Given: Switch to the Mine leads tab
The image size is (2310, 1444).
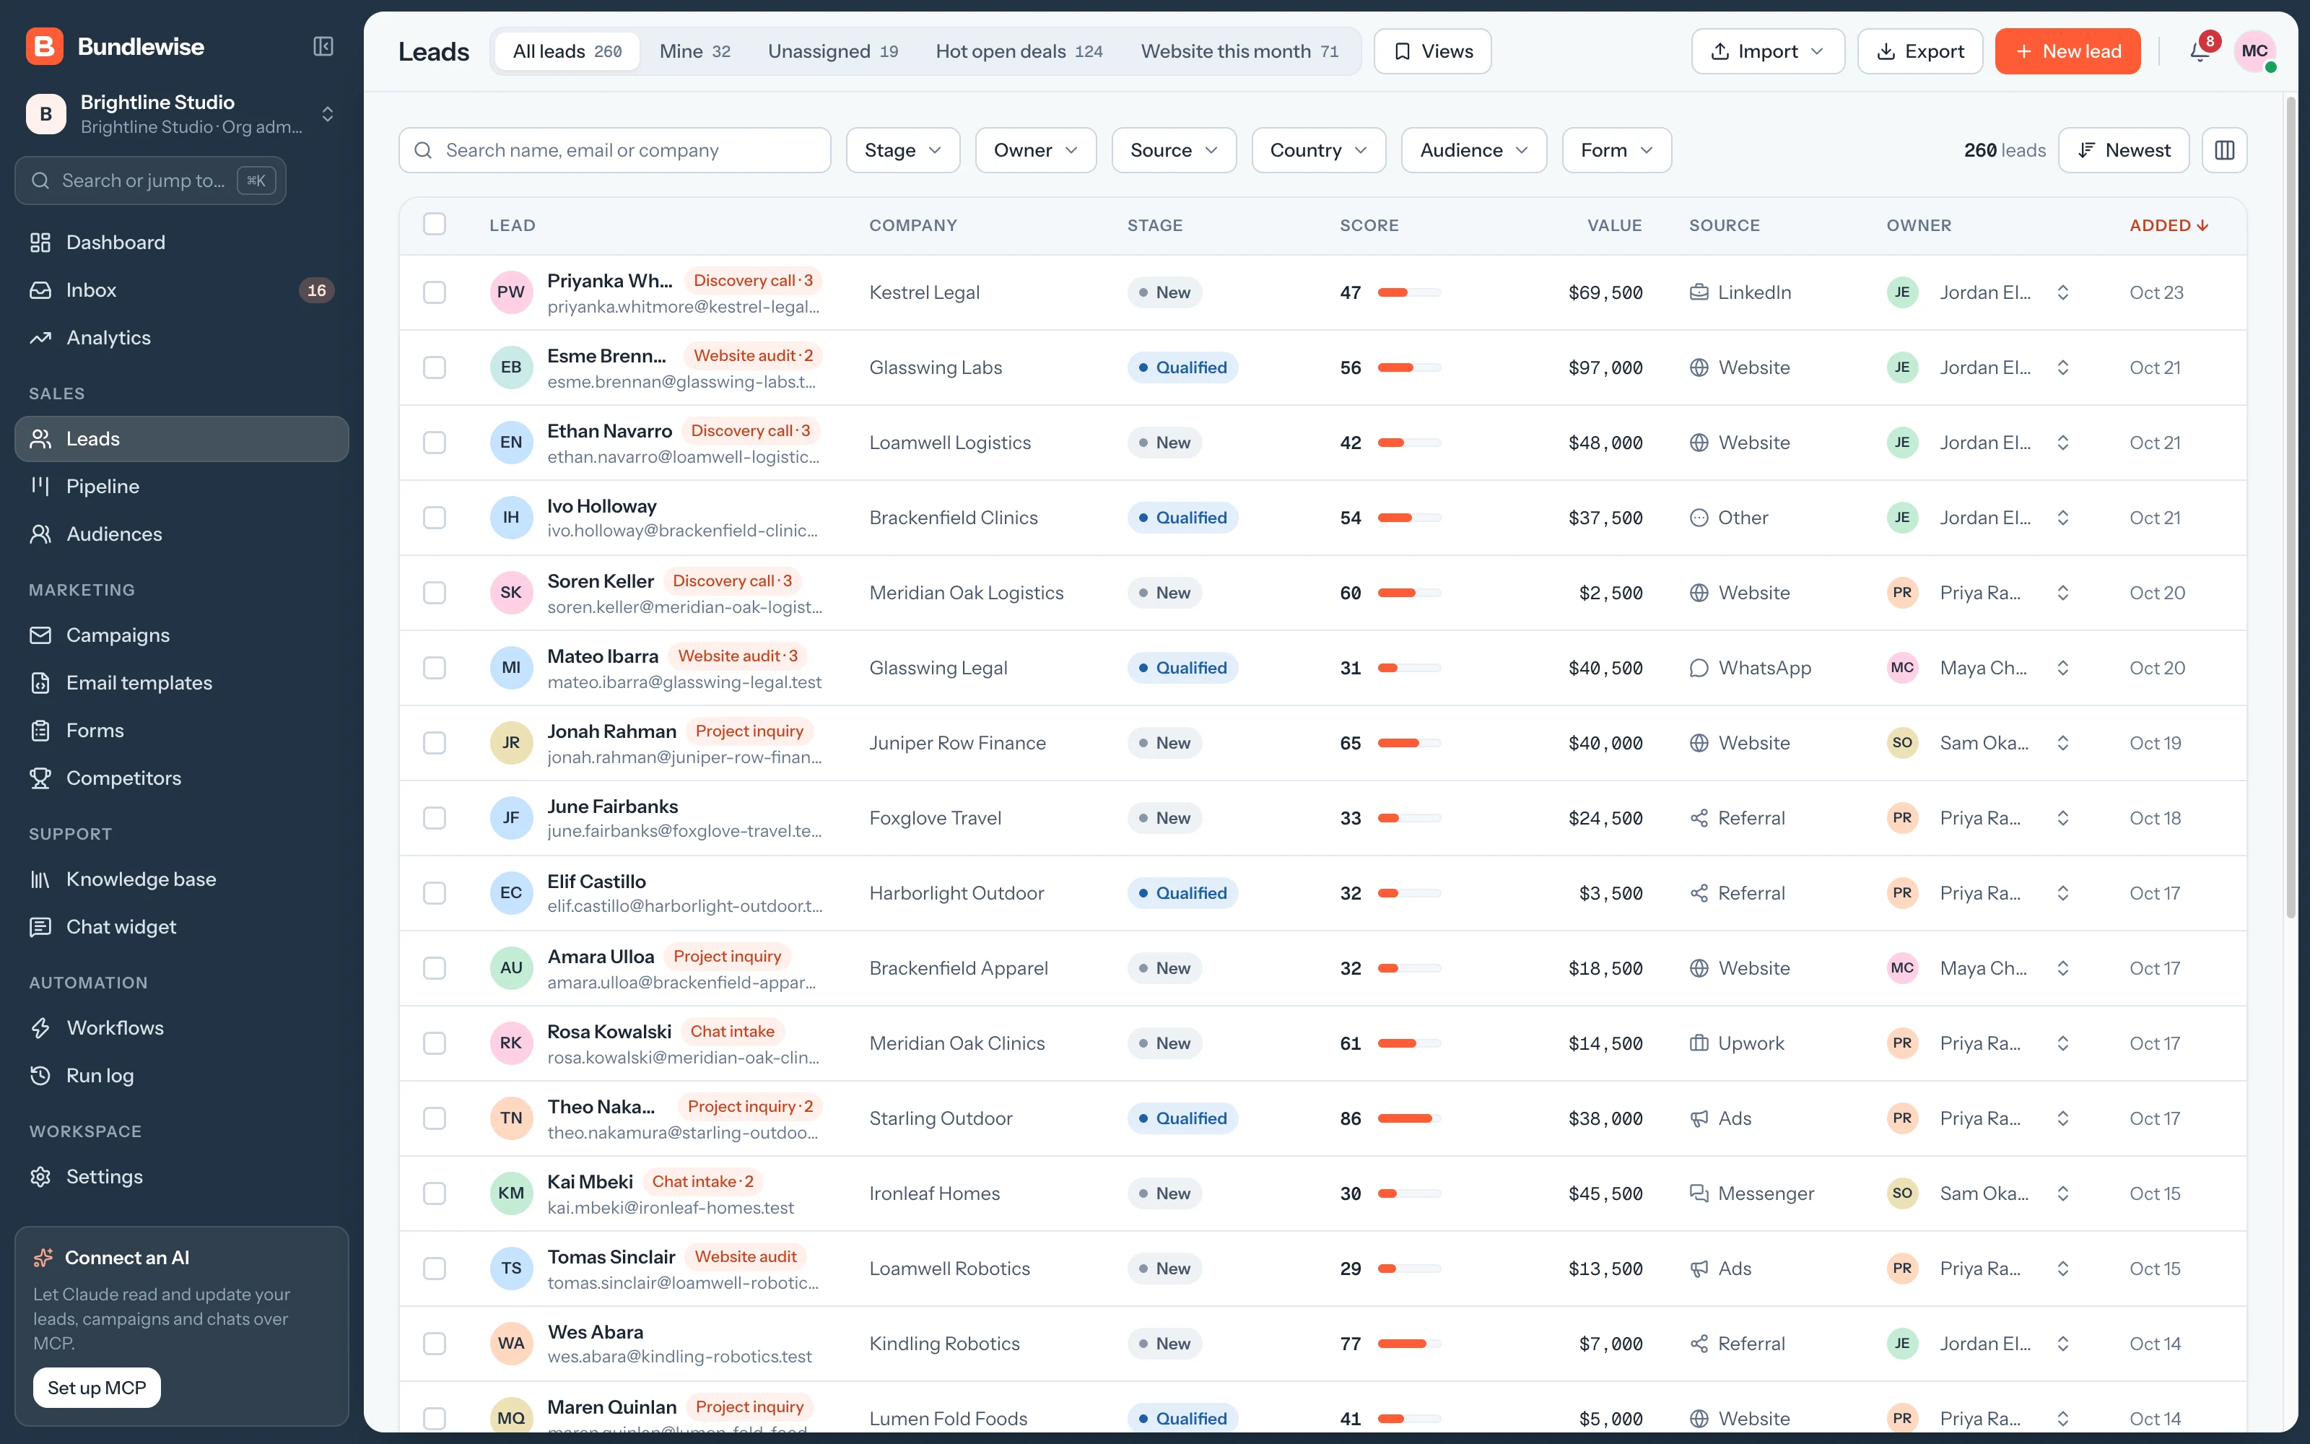Looking at the screenshot, I should pyautogui.click(x=695, y=51).
